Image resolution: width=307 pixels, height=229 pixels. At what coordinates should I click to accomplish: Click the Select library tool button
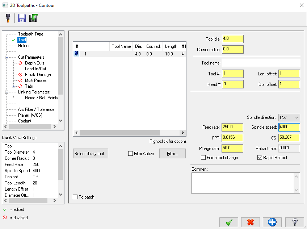tap(91, 153)
